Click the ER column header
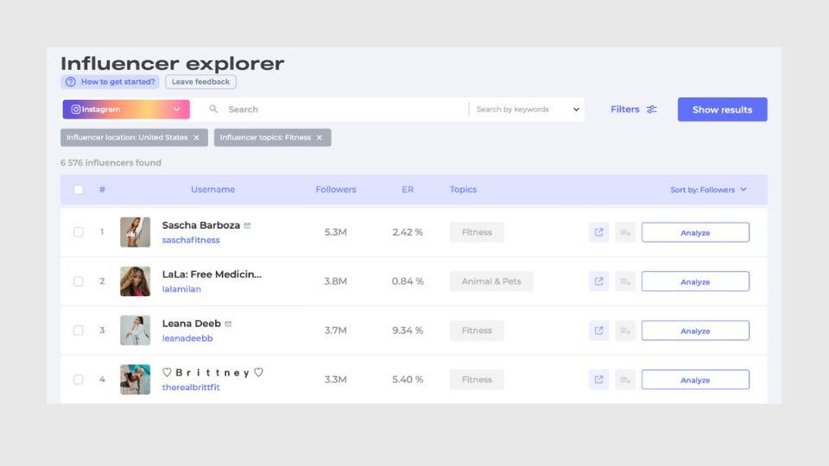 [x=408, y=189]
